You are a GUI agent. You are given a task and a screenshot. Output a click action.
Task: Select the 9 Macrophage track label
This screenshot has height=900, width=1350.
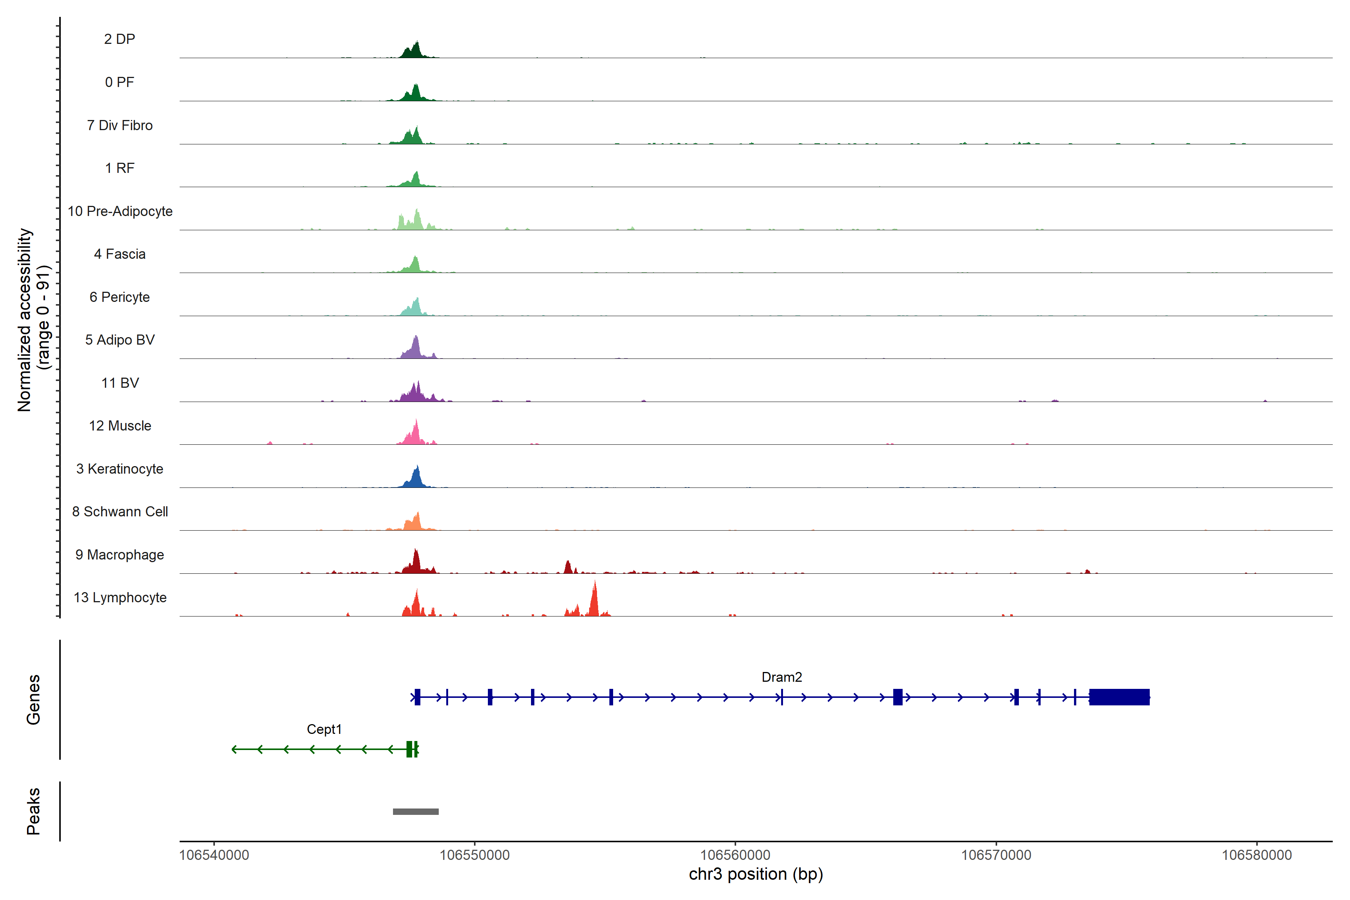click(119, 555)
